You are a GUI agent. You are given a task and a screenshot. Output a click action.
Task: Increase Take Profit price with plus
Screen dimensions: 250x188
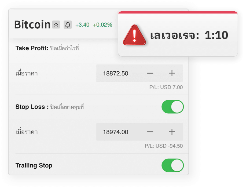click(x=172, y=73)
